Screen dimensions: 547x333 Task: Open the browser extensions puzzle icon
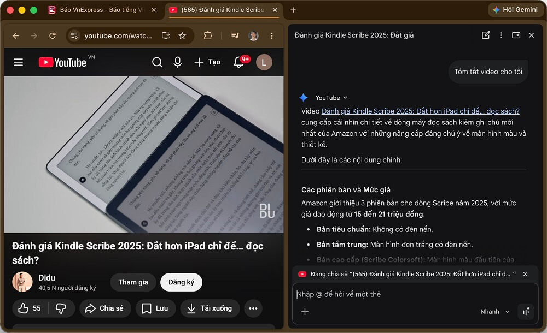click(209, 35)
